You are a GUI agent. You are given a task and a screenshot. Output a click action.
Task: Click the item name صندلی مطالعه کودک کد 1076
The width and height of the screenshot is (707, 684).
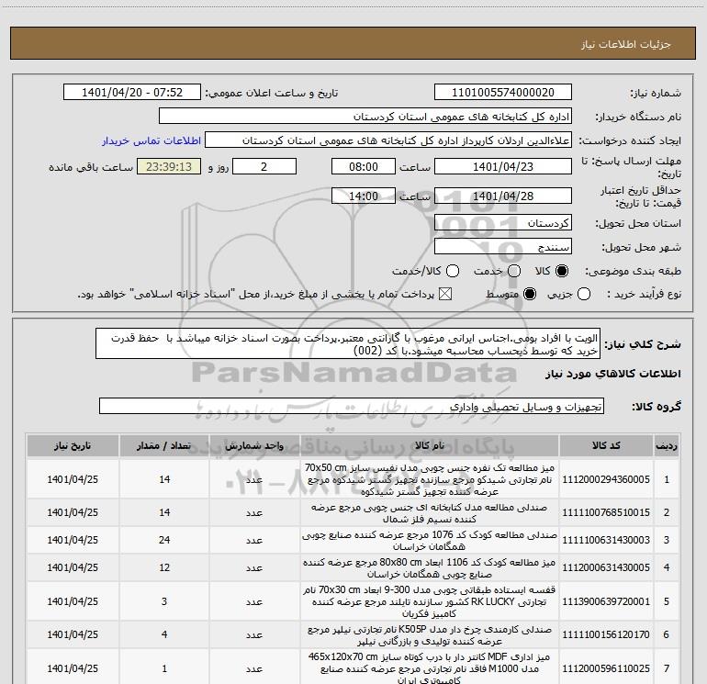[430, 540]
